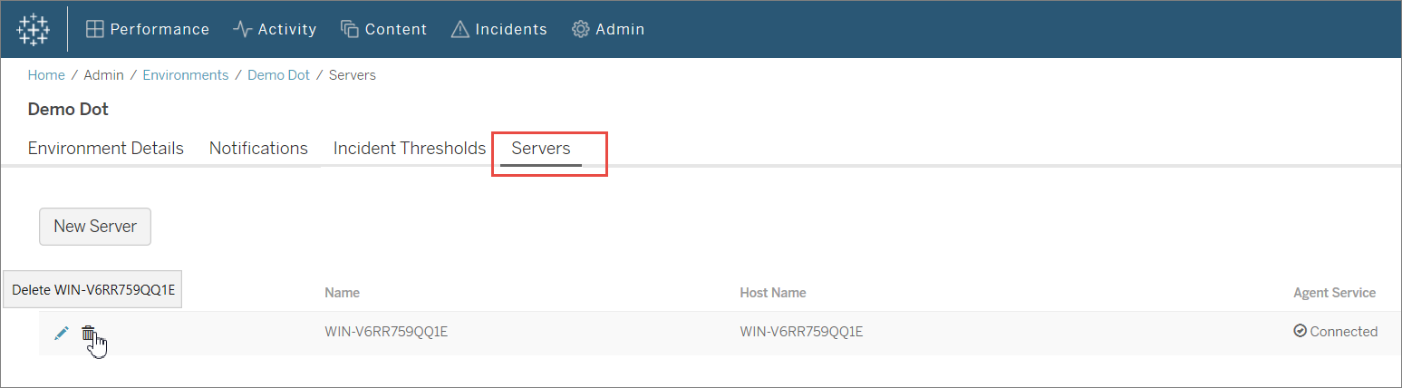Click the trash delete icon for WIN-V6RR759QQ1E
The height and width of the screenshot is (388, 1402).
click(x=88, y=333)
